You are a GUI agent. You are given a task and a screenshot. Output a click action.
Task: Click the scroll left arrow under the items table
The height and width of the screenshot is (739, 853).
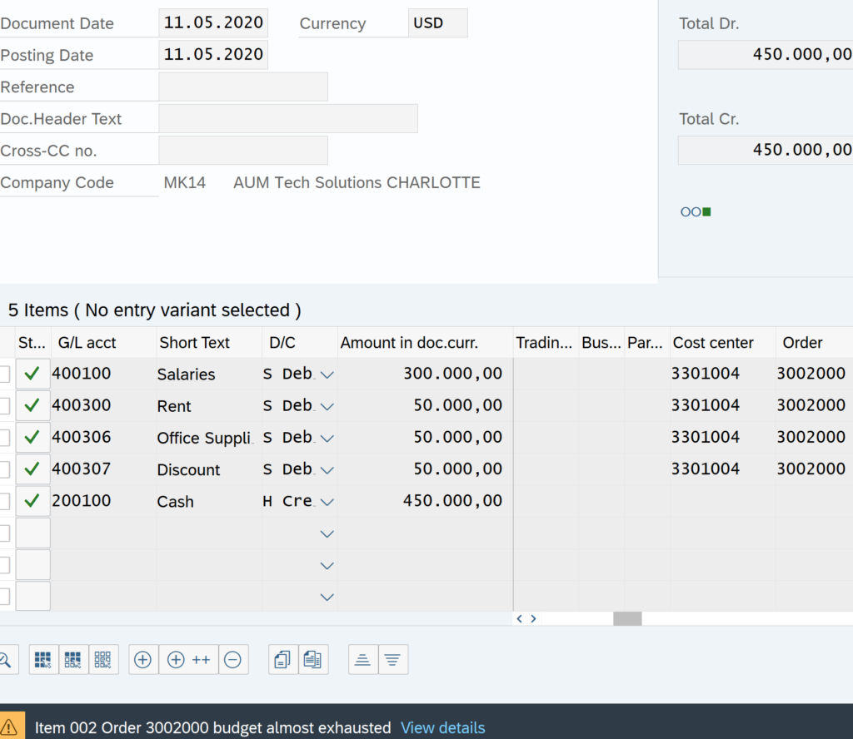coord(520,618)
